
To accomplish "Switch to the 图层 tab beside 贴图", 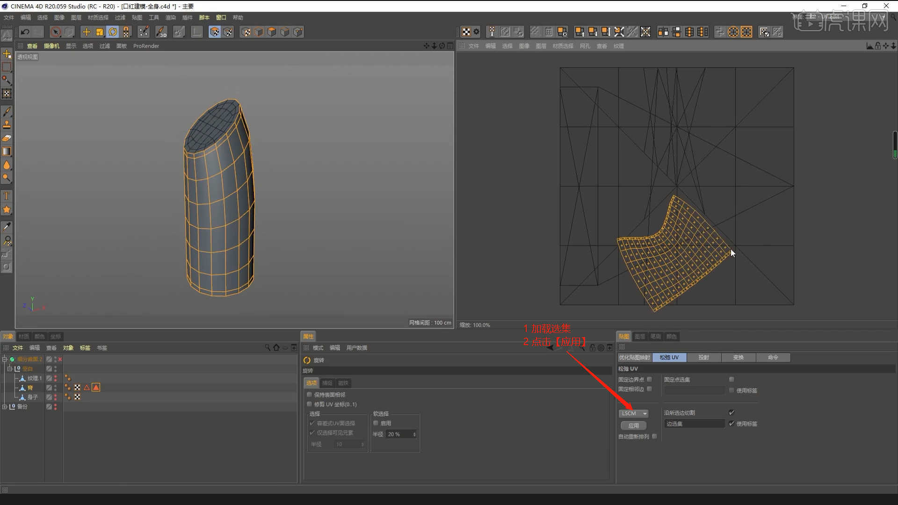I will (639, 336).
